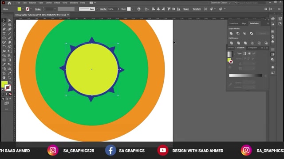
Task: Choose Radial gradient type
Action: pos(249,53)
